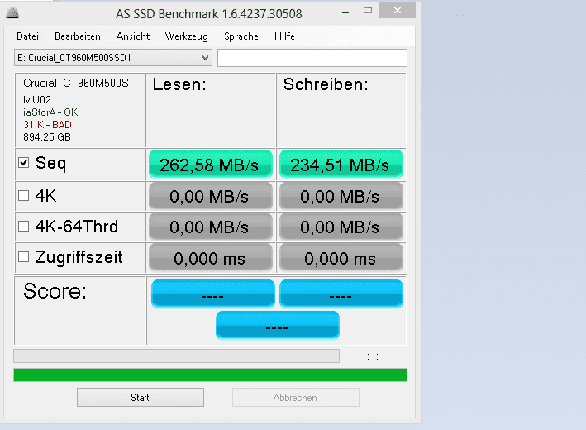
Task: Click the 31 K - BAD alignment text
Action: point(47,125)
